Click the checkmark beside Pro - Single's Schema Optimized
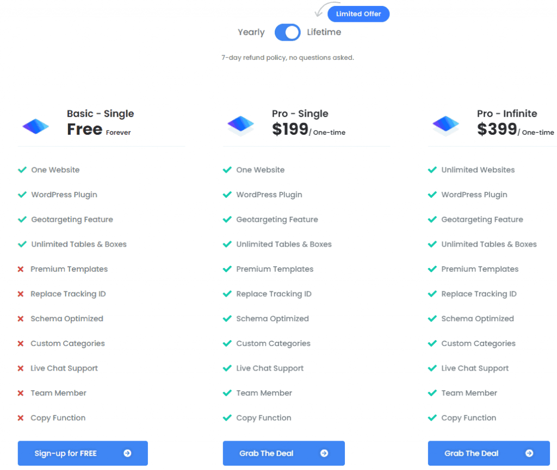The width and height of the screenshot is (557, 470). 227,319
